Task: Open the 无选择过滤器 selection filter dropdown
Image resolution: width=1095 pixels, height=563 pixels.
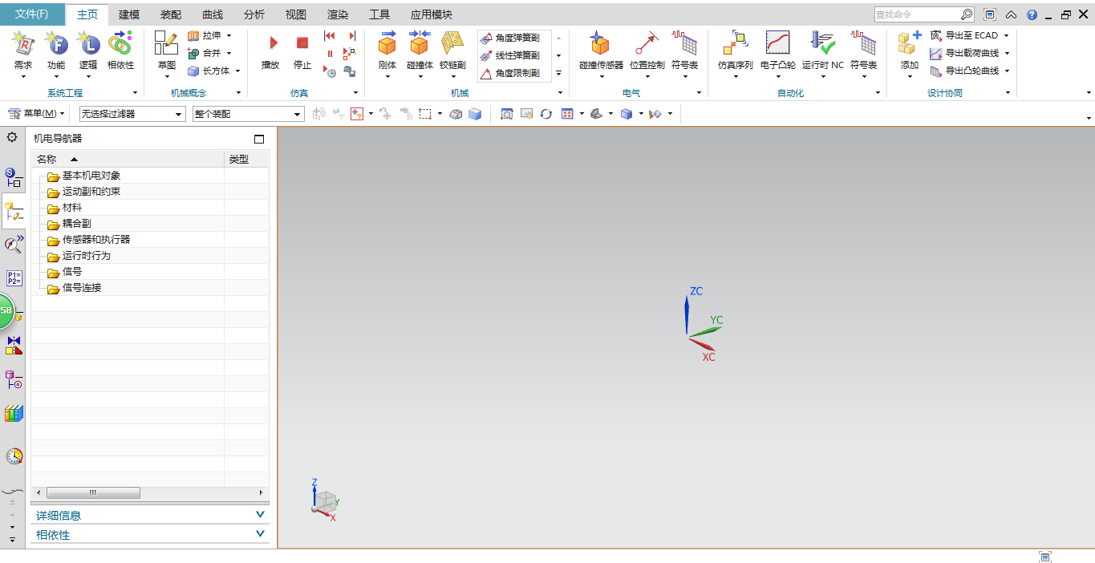Action: pos(132,114)
